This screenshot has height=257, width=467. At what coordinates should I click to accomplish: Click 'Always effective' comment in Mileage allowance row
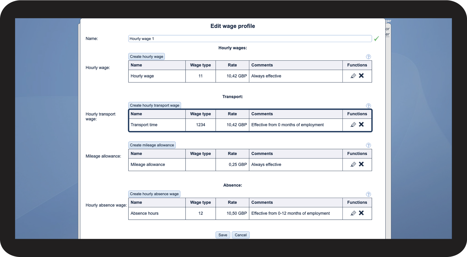(266, 164)
